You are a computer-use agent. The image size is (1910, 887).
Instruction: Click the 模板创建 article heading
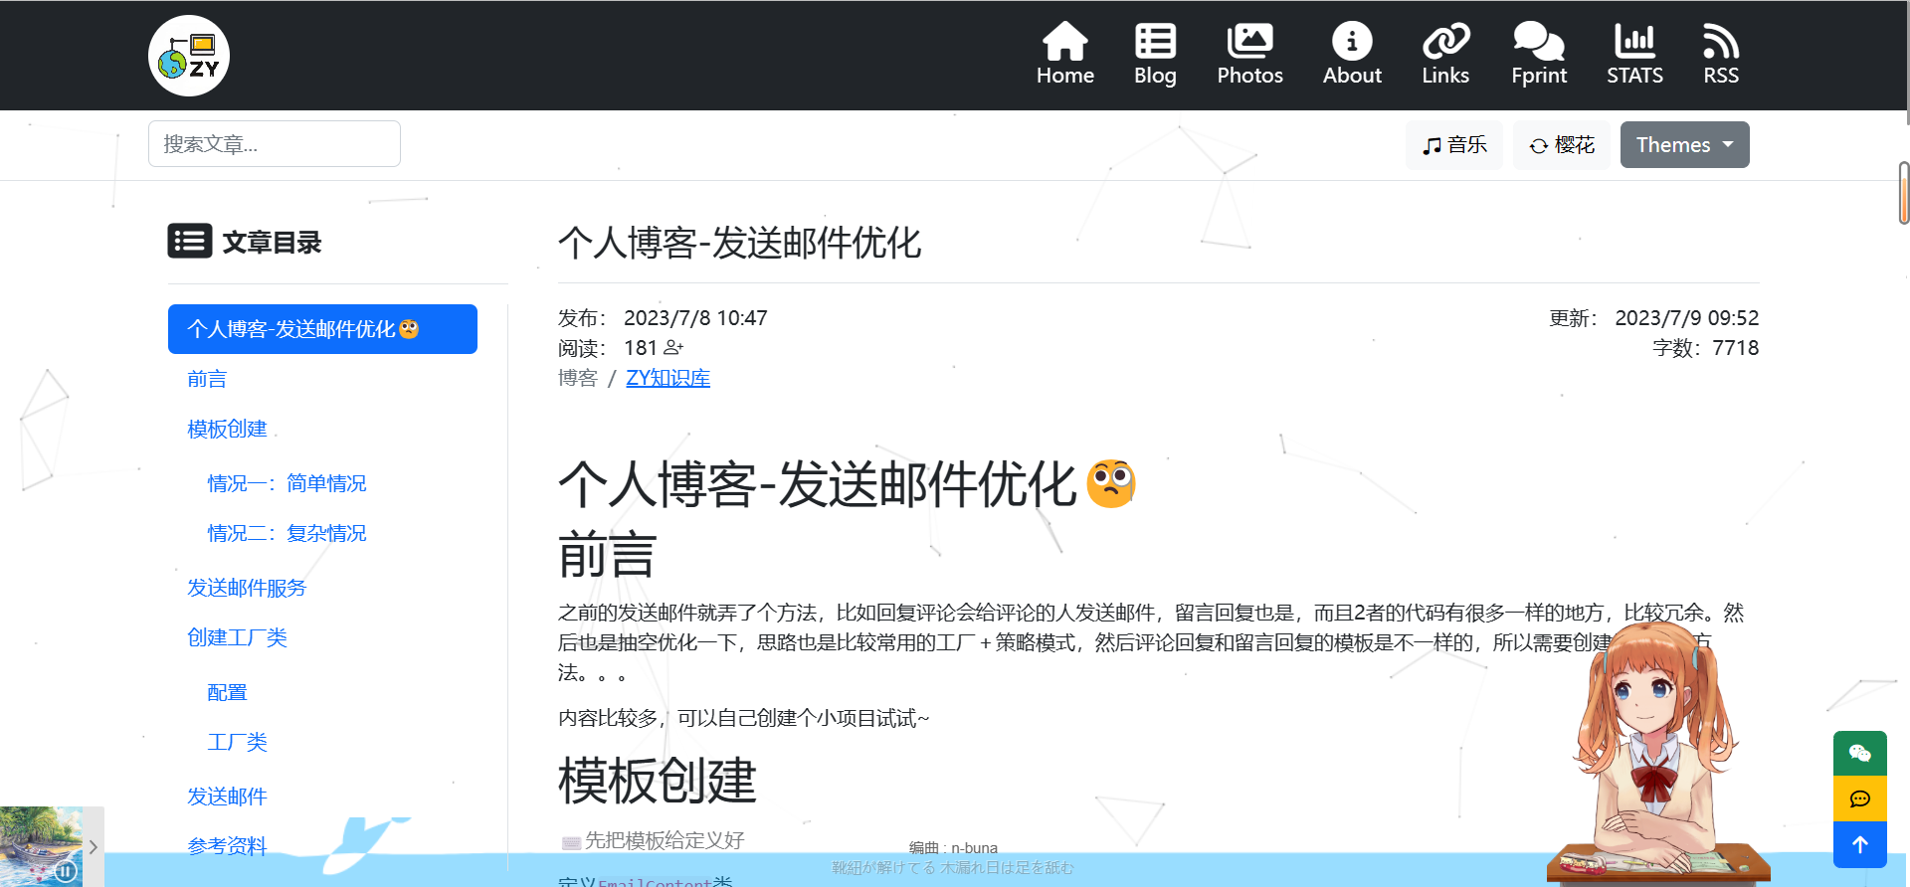pos(658,781)
